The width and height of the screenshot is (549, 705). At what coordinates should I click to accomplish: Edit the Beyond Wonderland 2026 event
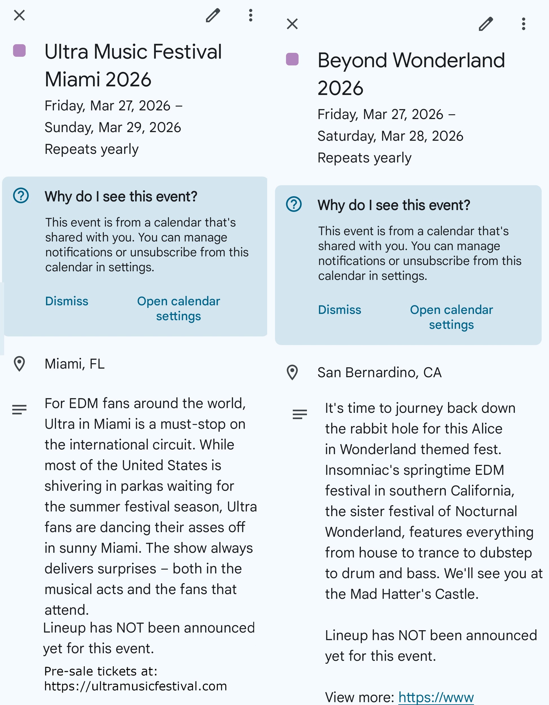486,24
